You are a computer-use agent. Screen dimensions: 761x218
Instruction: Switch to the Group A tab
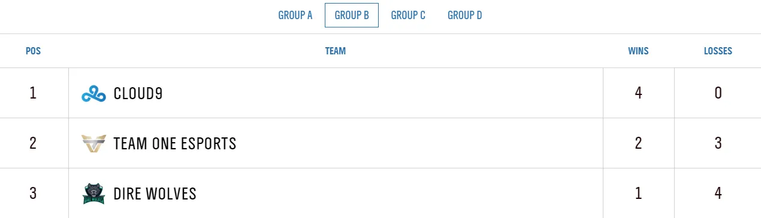click(295, 16)
